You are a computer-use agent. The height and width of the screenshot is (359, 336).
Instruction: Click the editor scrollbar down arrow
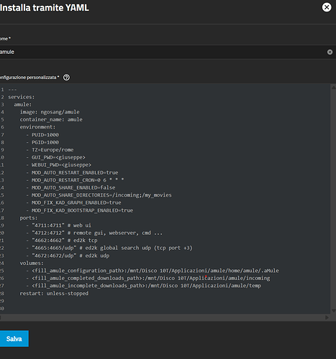coord(333,310)
